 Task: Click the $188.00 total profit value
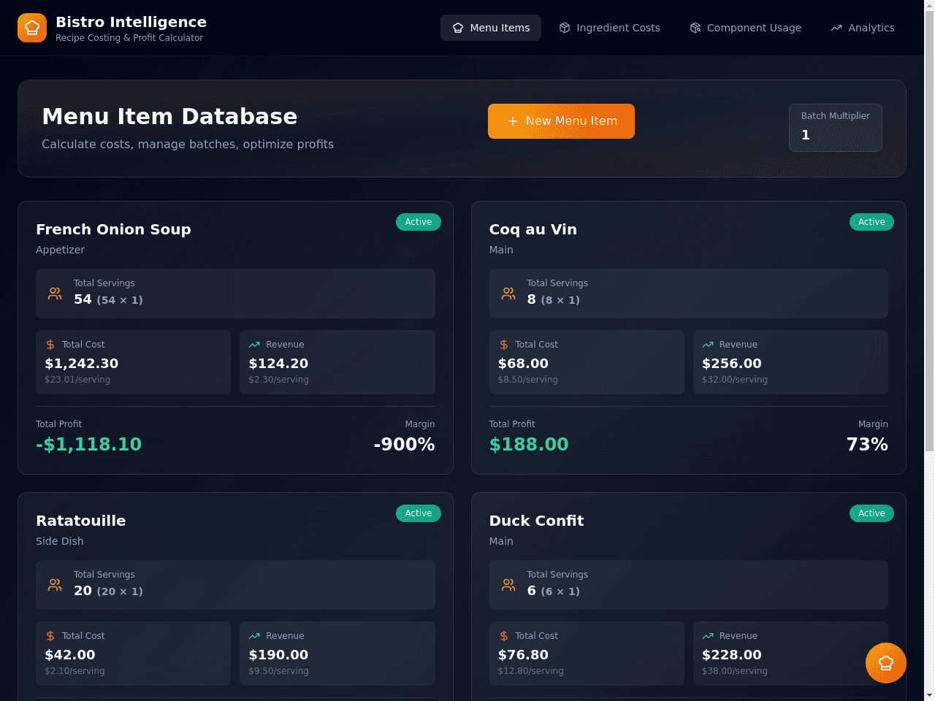[529, 444]
